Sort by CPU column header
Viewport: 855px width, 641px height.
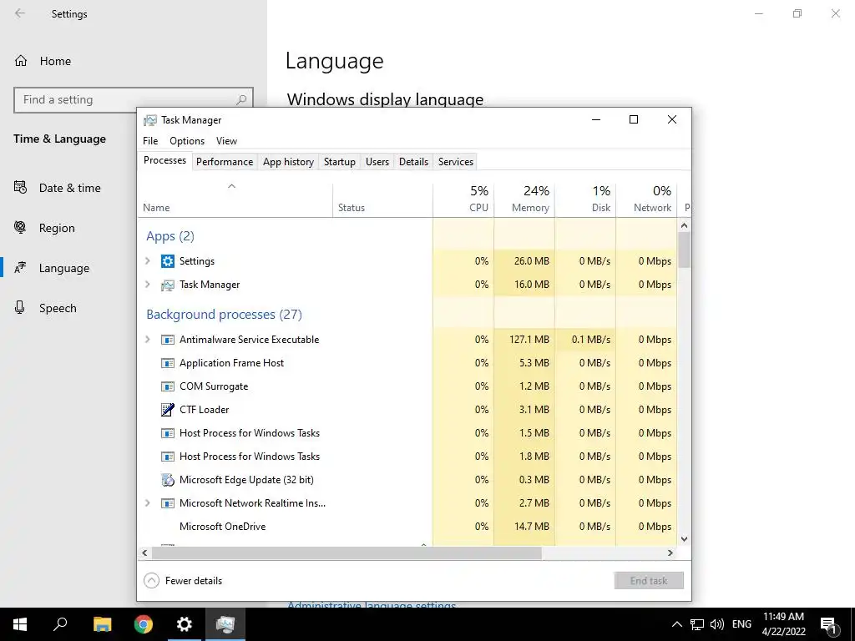463,200
